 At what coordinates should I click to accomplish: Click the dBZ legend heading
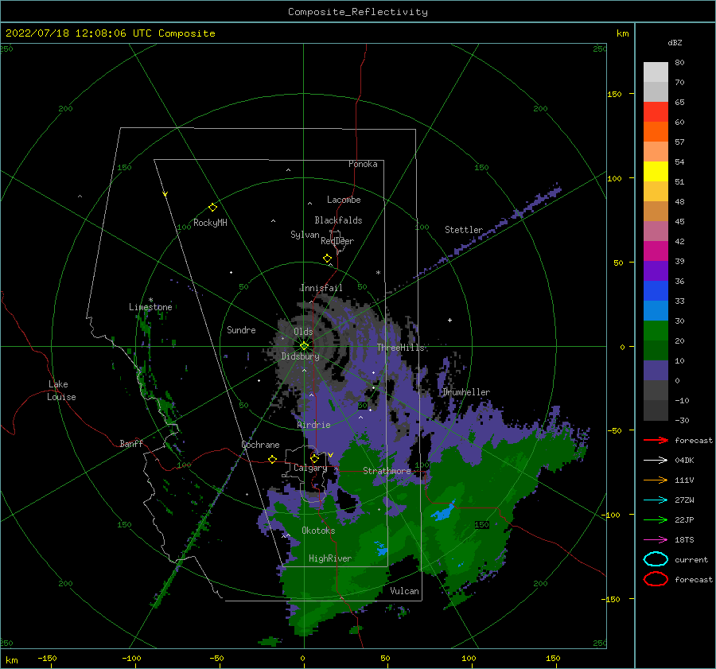[x=675, y=43]
